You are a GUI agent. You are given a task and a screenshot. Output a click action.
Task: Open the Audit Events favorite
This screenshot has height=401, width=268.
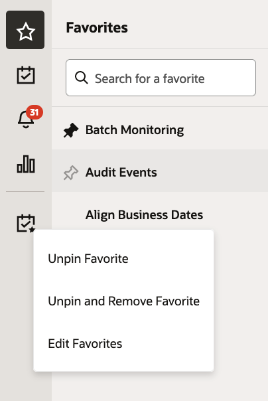pos(121,173)
